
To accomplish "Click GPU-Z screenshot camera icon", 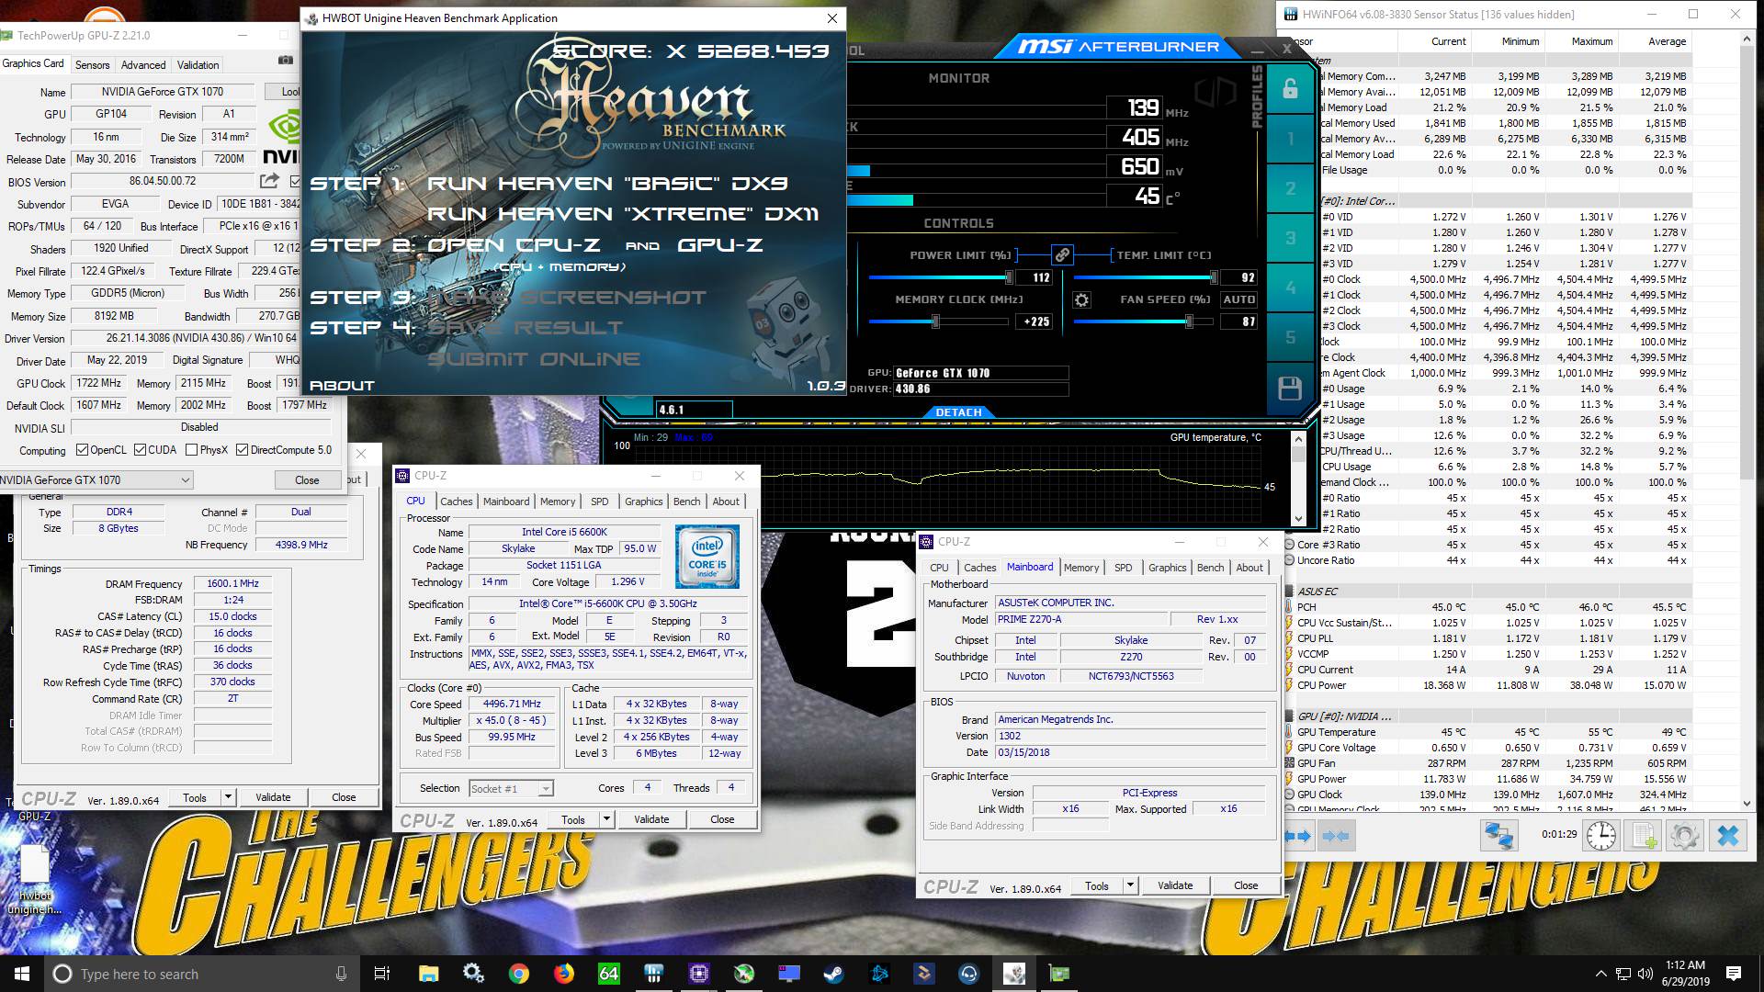I will pos(286,61).
